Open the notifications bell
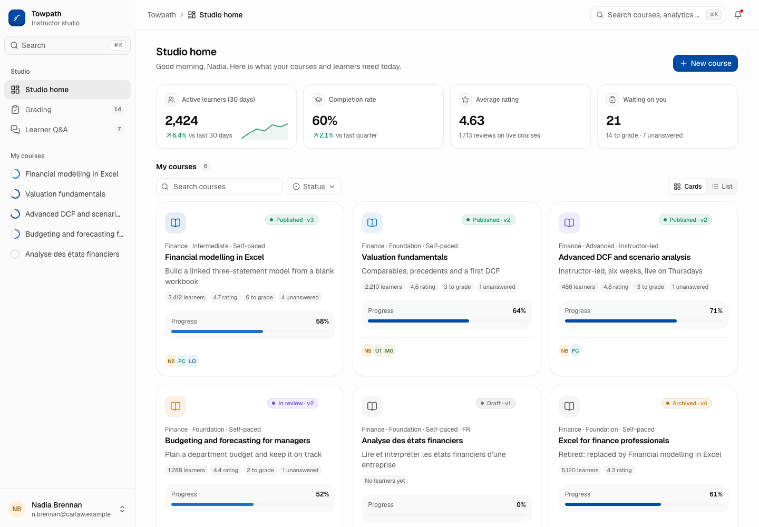 [x=738, y=15]
